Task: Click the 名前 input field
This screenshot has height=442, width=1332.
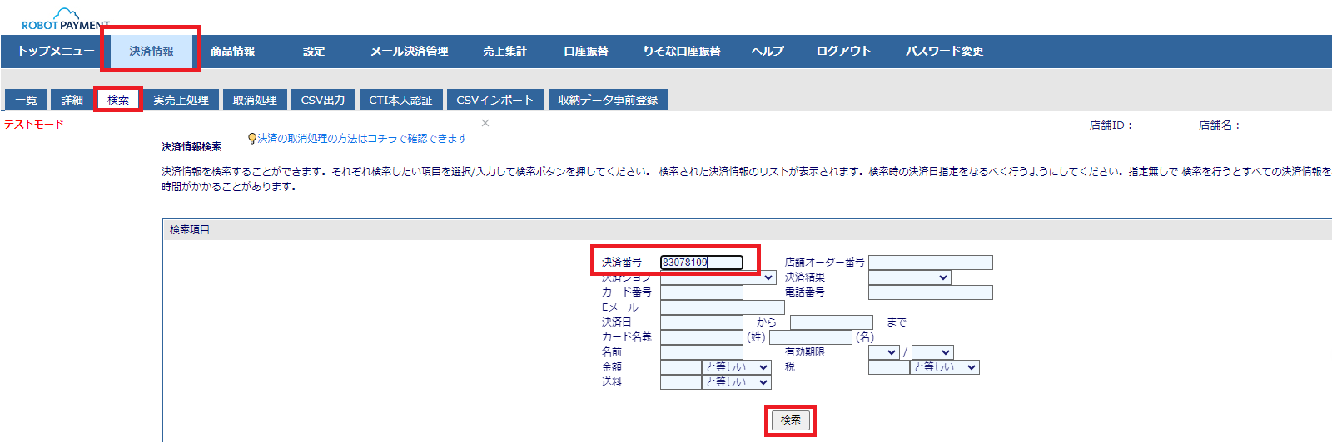Action: coord(702,352)
